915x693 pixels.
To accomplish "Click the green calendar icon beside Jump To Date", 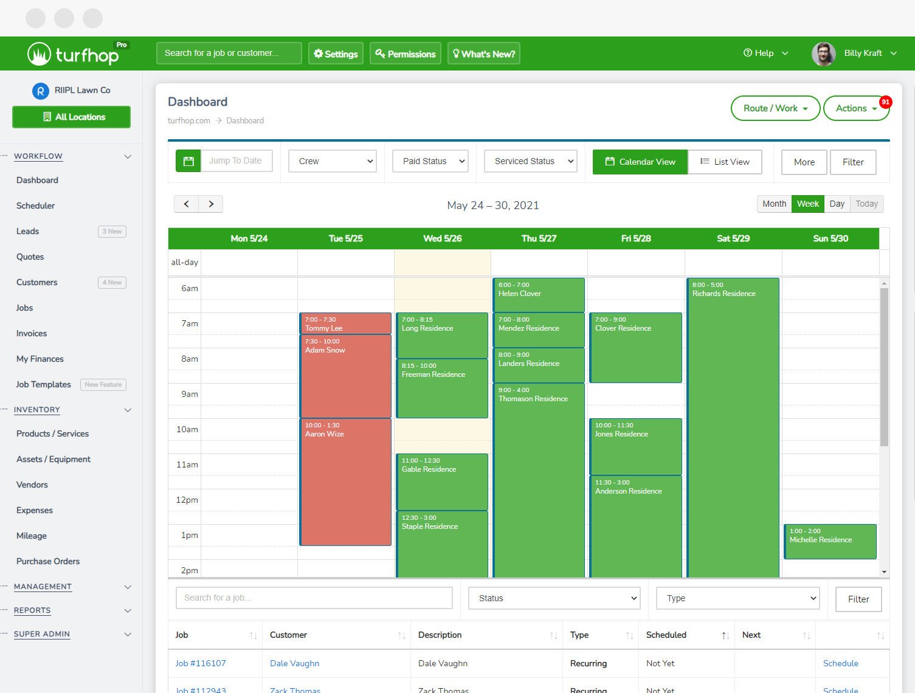I will tap(188, 161).
